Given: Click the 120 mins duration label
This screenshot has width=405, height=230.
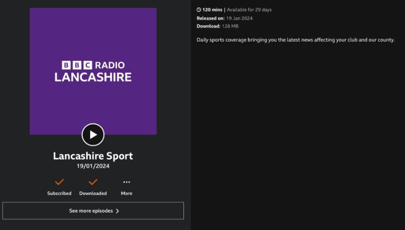Looking at the screenshot, I should (x=212, y=10).
